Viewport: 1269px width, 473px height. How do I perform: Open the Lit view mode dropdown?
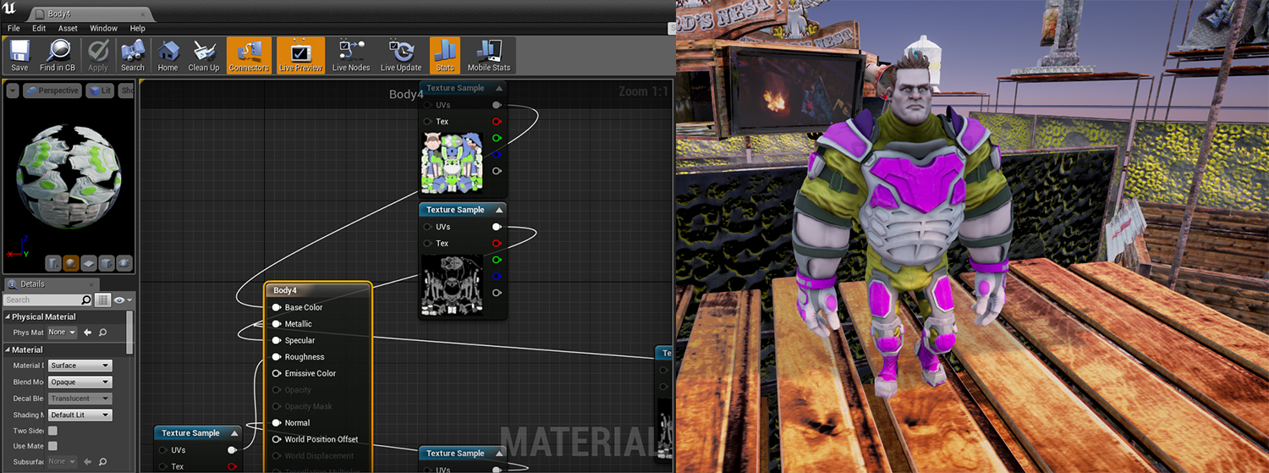coord(100,91)
